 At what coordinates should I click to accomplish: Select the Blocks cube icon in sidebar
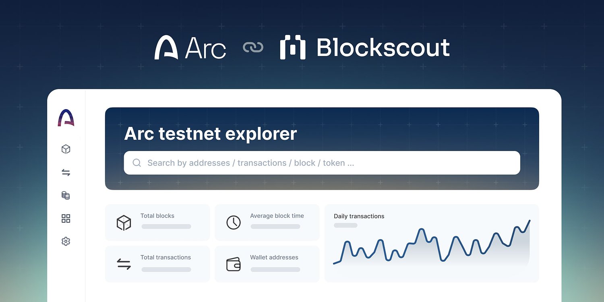(x=66, y=149)
